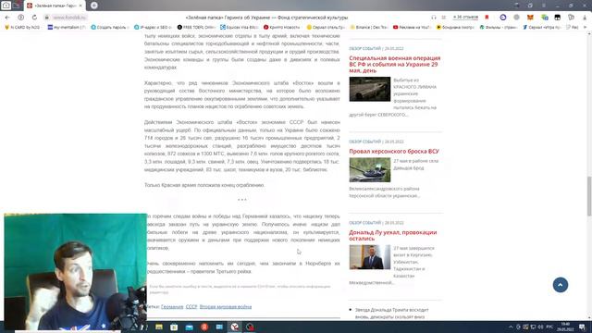Open the MetaMask fox extension
The height and width of the screenshot is (333, 592).
(x=530, y=18)
